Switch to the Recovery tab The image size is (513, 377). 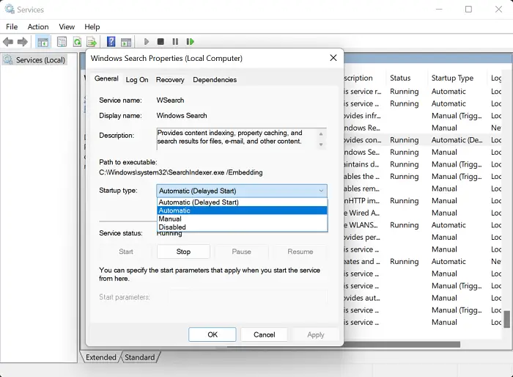[x=170, y=80]
